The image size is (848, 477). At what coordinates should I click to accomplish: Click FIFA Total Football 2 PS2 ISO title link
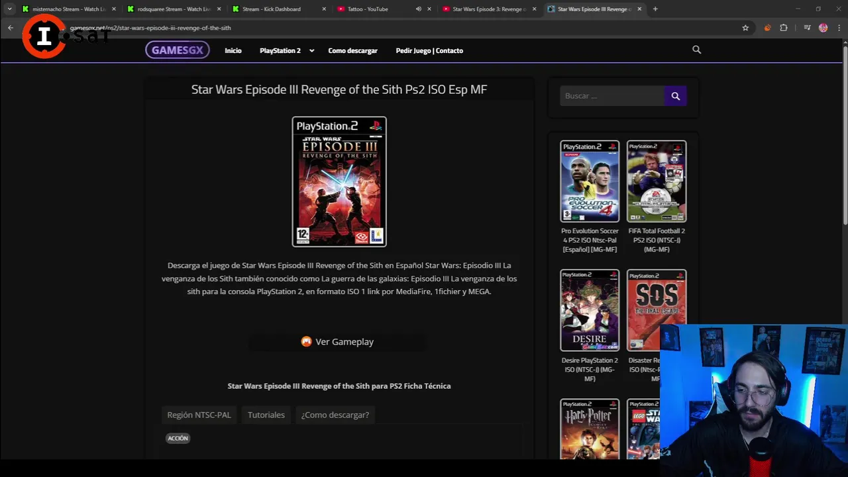tap(657, 240)
